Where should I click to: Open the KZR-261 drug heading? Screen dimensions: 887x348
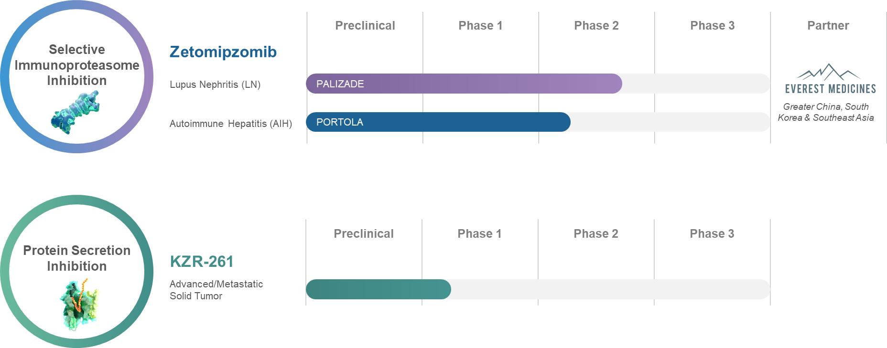click(202, 262)
